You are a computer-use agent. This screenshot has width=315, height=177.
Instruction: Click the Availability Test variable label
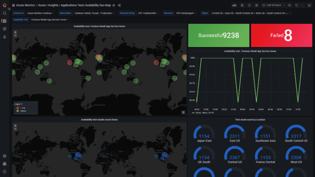coord(21,20)
